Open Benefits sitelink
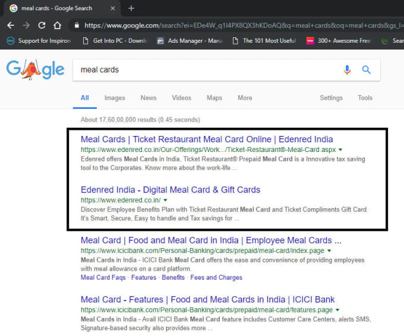This screenshot has height=336, width=404. (x=173, y=277)
